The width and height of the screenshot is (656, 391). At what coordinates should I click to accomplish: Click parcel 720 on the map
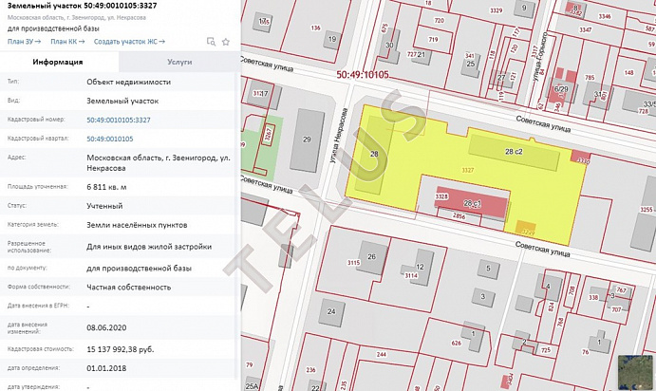pyautogui.click(x=439, y=21)
